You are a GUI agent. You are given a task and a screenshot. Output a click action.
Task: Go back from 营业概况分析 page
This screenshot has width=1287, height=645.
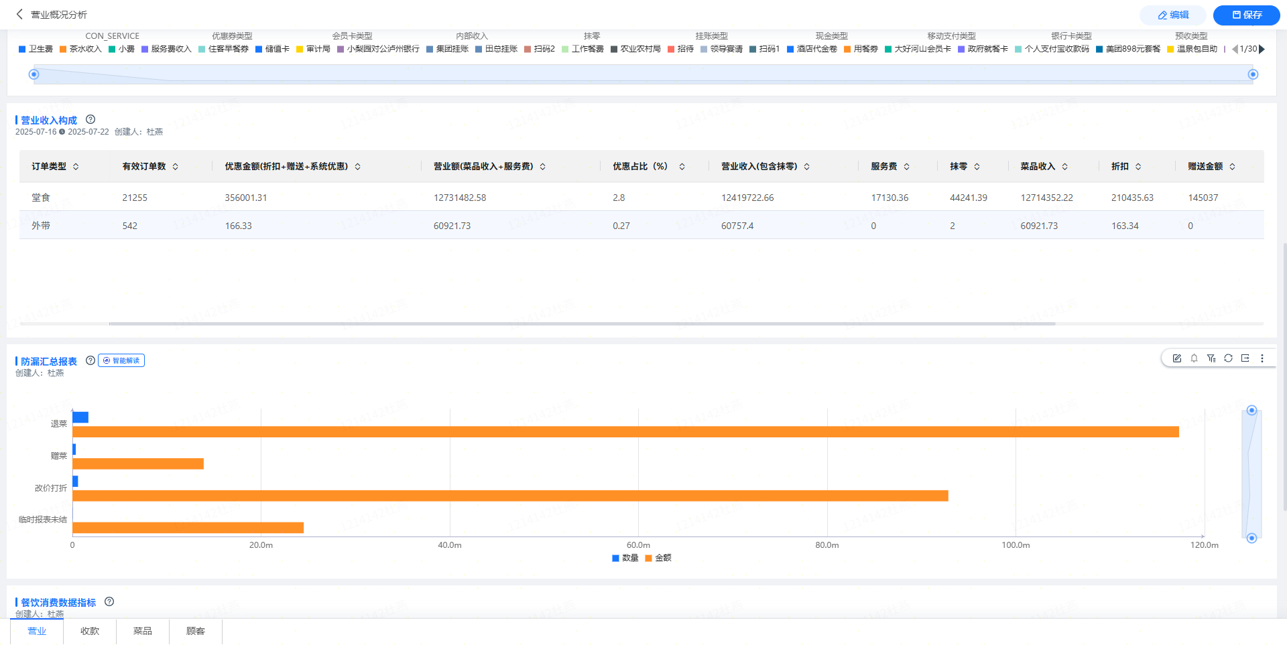19,14
